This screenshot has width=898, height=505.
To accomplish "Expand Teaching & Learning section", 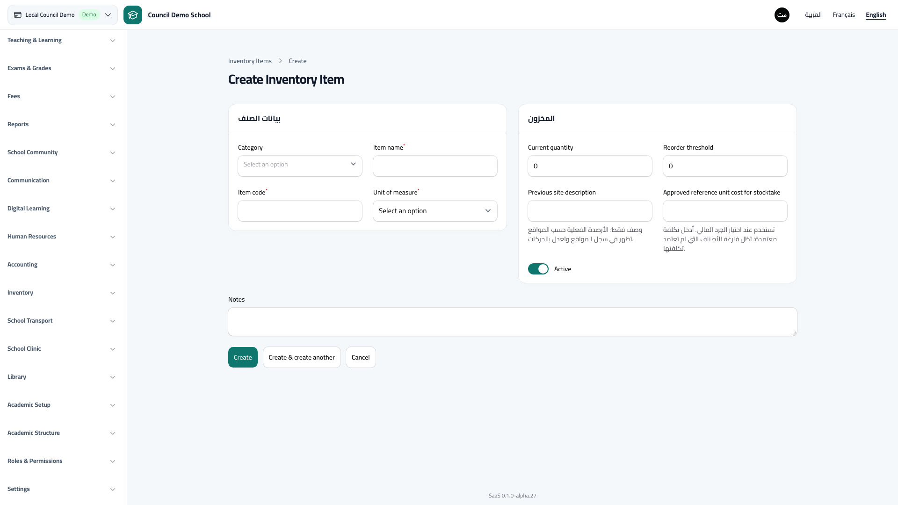I will [61, 40].
